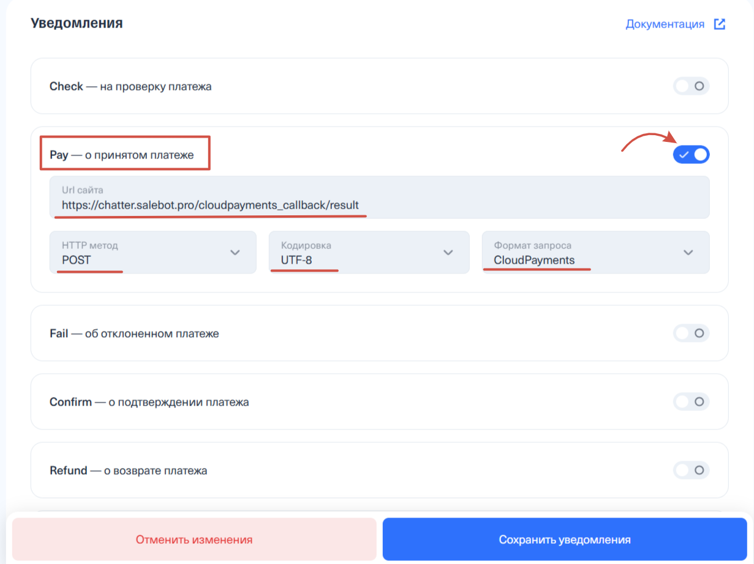754x564 pixels.
Task: Click the chevron arrow in HTTP метод field
Action: (235, 253)
